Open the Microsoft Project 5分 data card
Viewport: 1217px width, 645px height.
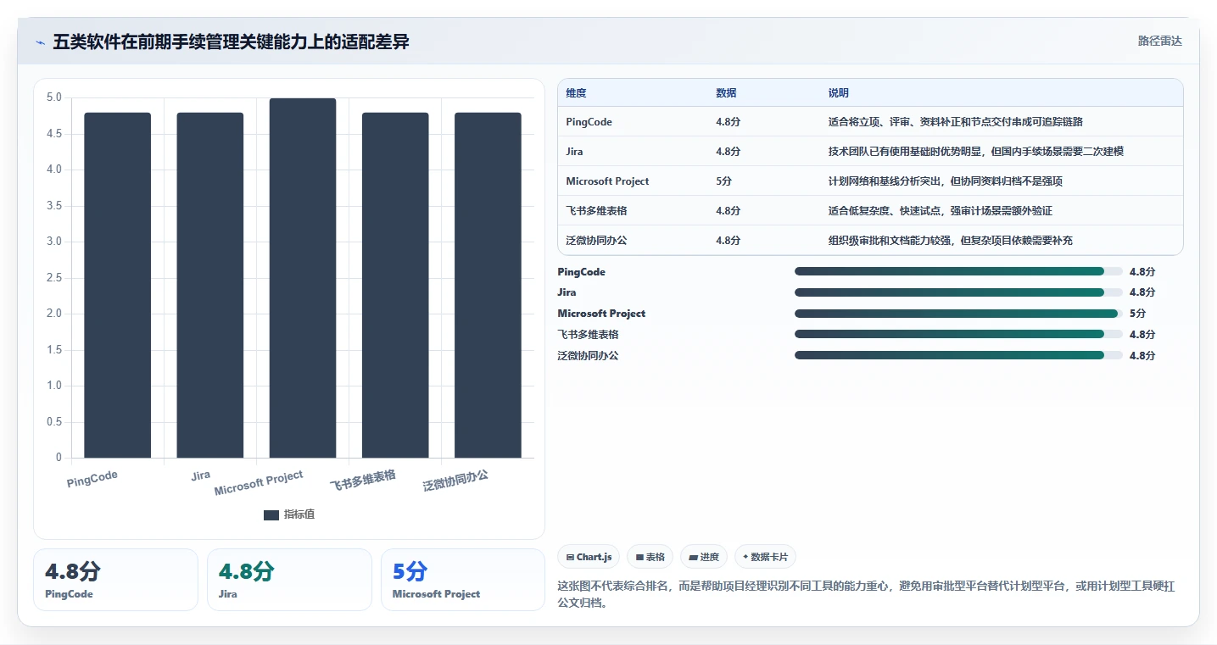[462, 580]
